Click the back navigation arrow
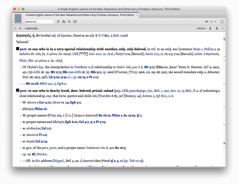Image resolution: width=238 pixels, height=184 pixels. pyautogui.click(x=207, y=22)
